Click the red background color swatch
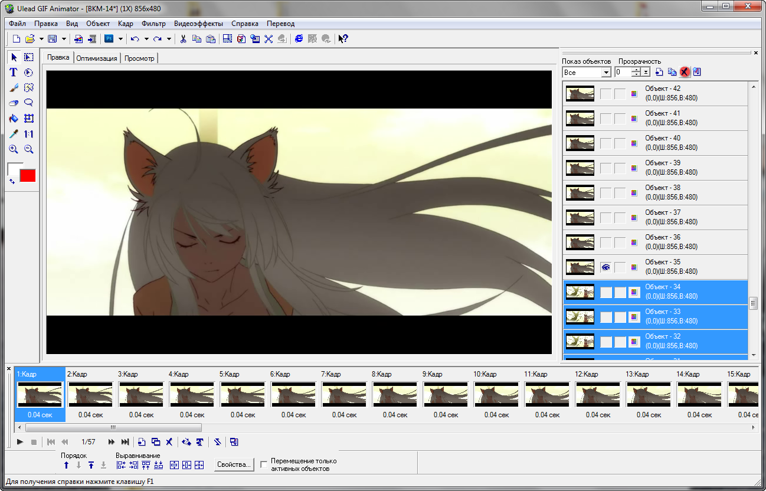766x491 pixels. click(28, 175)
